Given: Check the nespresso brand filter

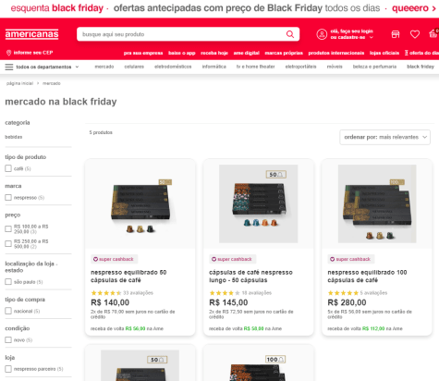Looking at the screenshot, I should point(8,197).
